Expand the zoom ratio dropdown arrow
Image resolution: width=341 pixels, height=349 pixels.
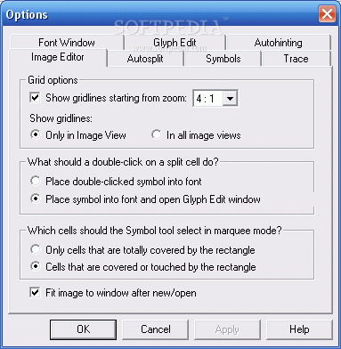pyautogui.click(x=231, y=98)
